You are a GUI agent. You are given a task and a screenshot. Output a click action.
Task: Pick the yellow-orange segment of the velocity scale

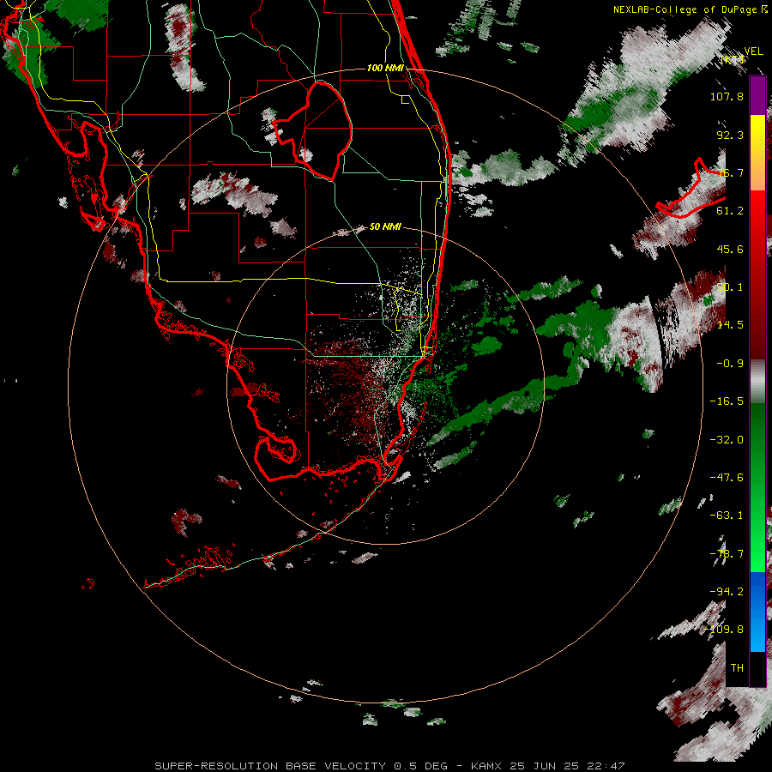point(757,153)
